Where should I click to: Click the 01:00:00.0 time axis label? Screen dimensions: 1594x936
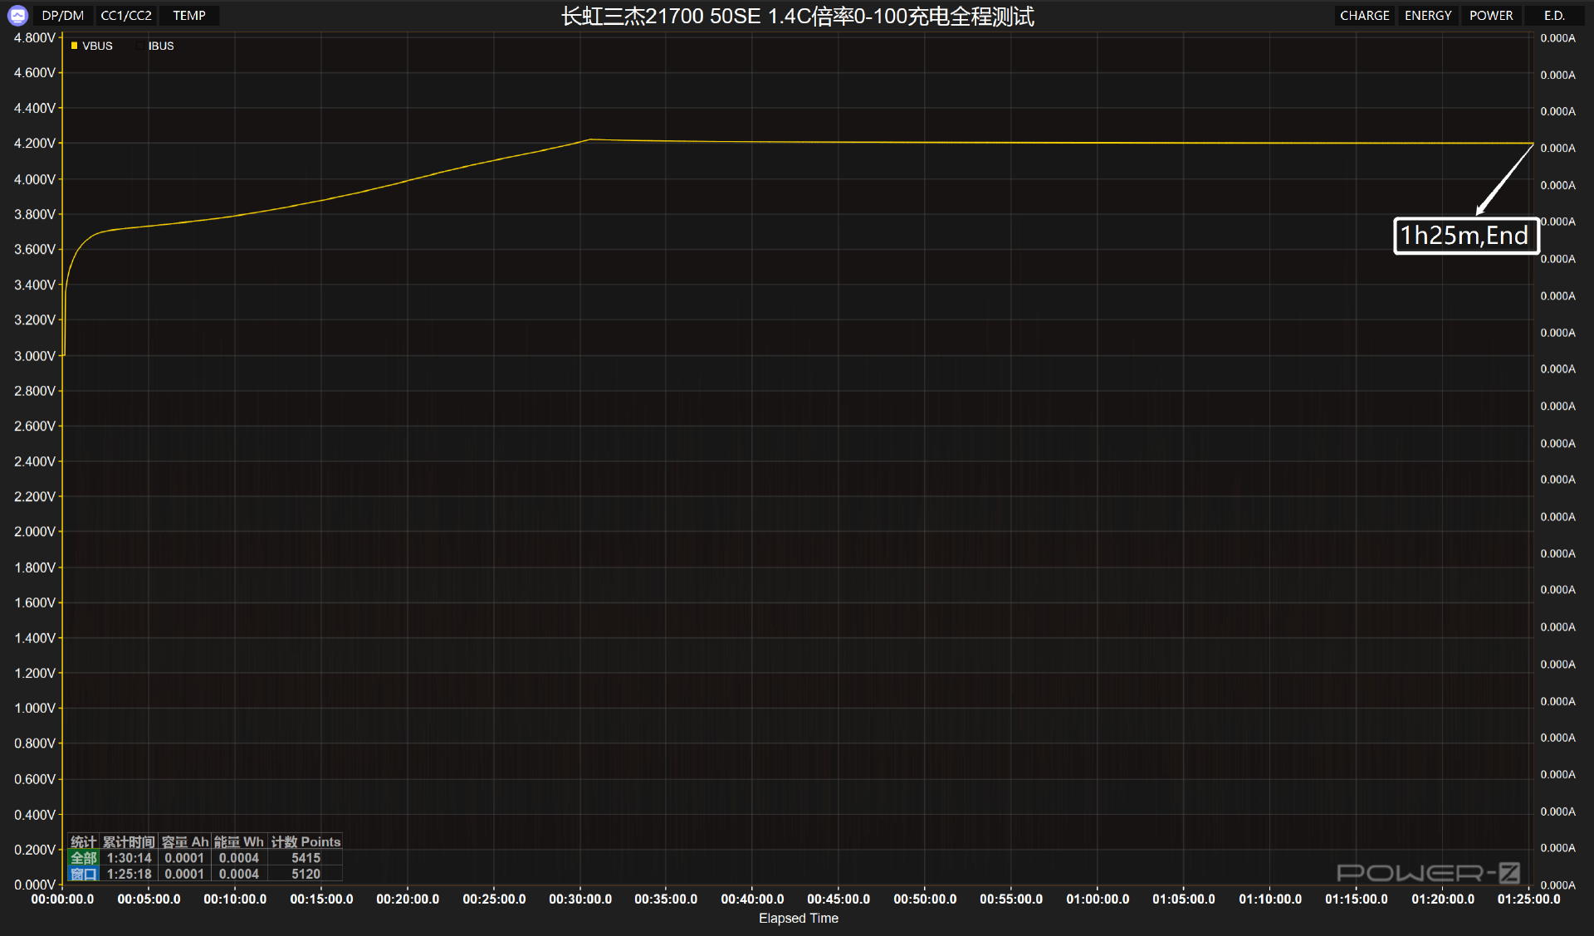1098,899
